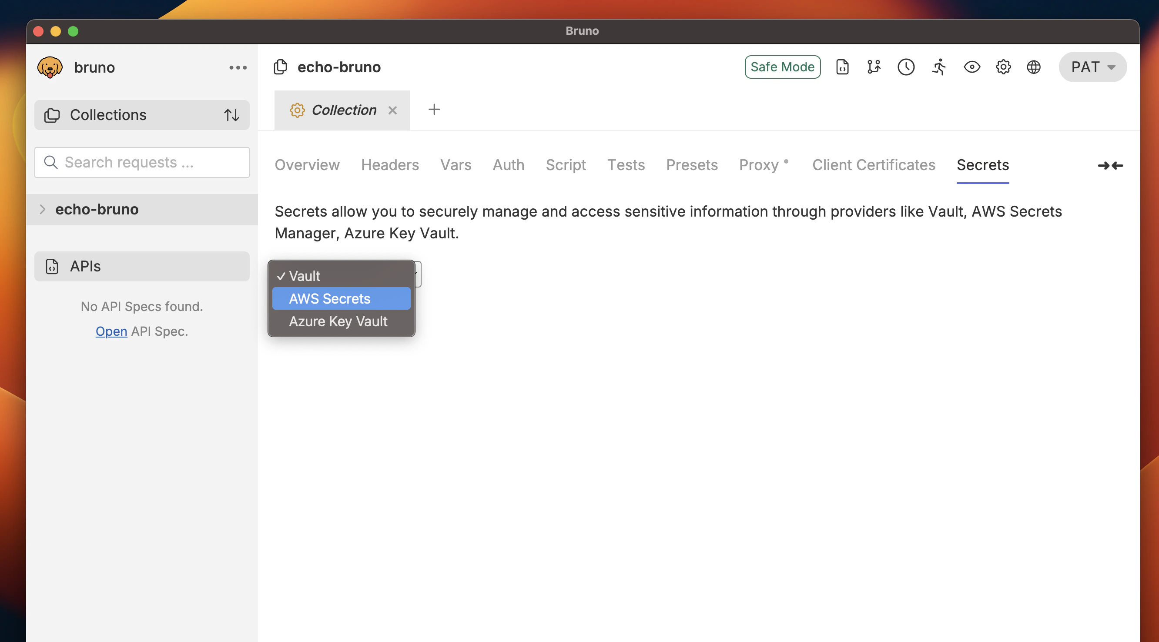Screen dimensions: 1159x642
Task: Select Azure Key Vault as the provider
Action: (x=338, y=321)
